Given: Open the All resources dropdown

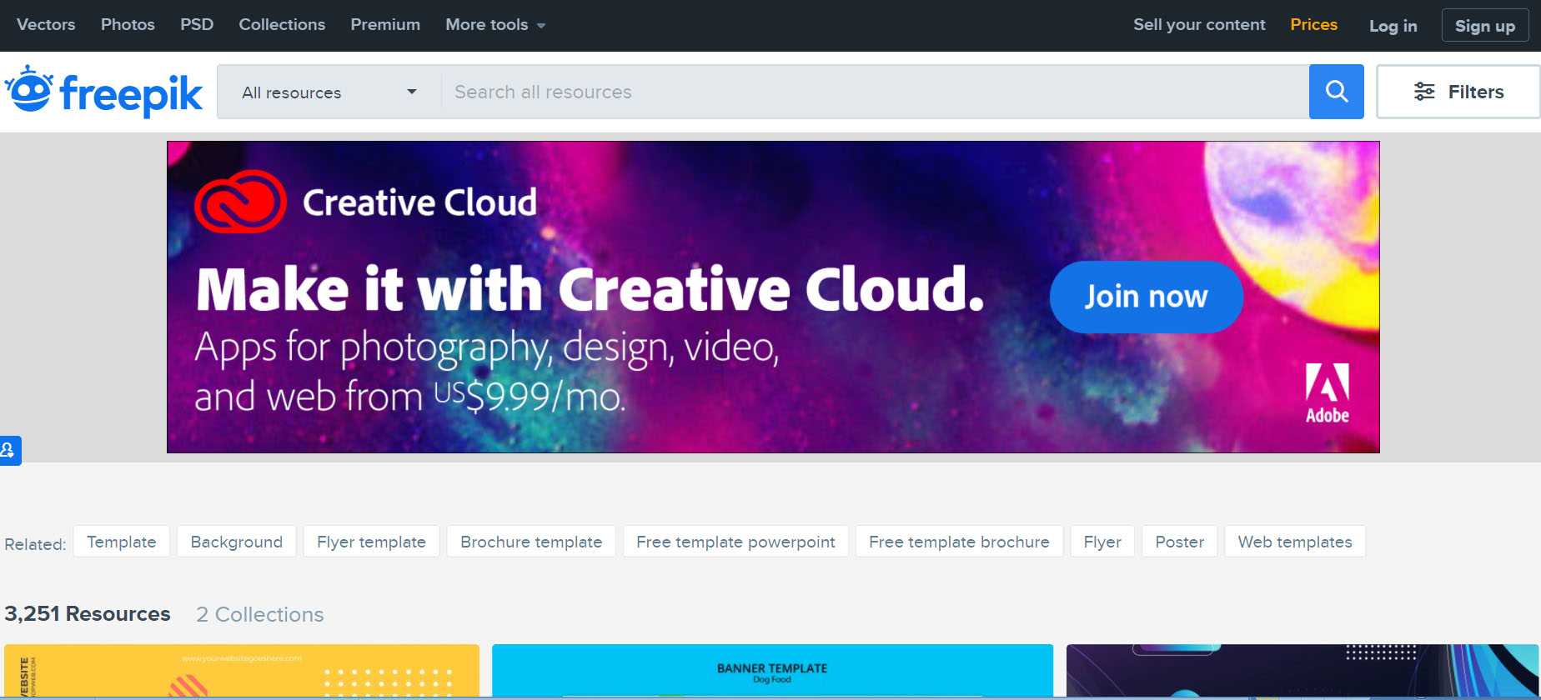Looking at the screenshot, I should coord(329,92).
